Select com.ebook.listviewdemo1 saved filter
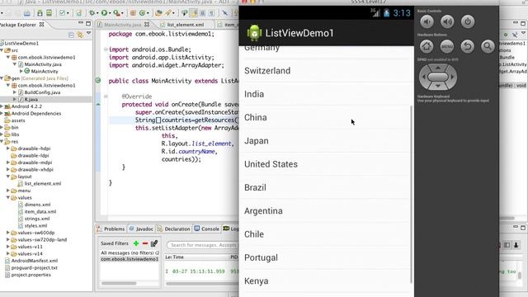The width and height of the screenshot is (528, 297). point(130,259)
